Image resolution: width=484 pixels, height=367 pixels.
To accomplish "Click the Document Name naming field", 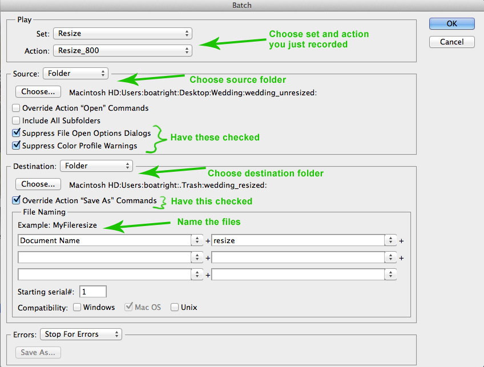I will pos(104,240).
